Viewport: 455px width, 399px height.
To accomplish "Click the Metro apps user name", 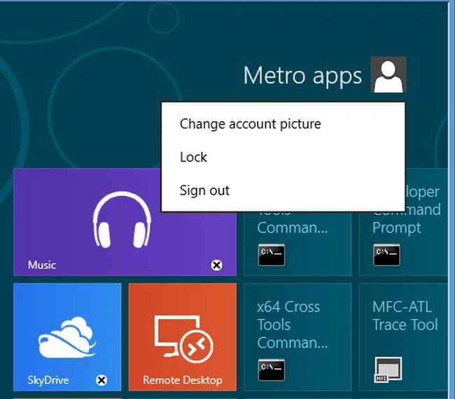I will 302,76.
